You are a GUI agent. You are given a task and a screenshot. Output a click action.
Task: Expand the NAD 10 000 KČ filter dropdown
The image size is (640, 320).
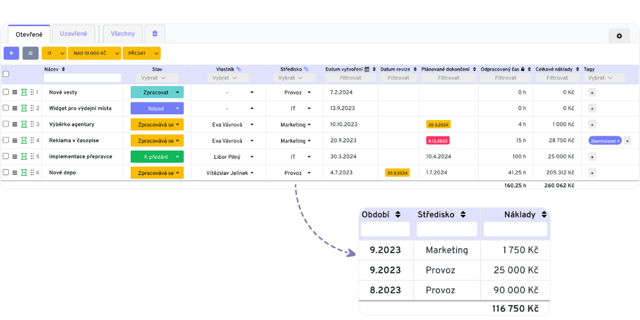tap(116, 53)
